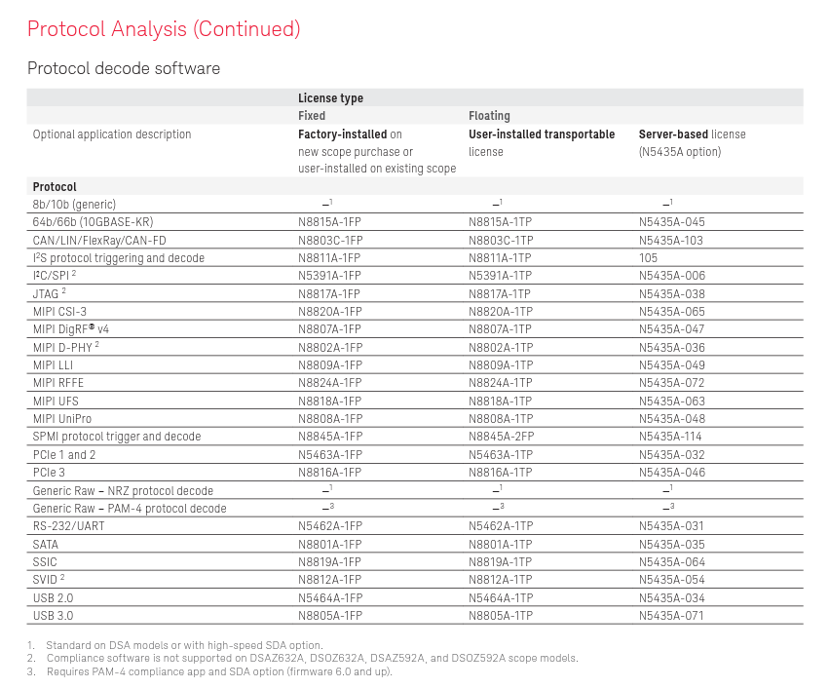
Task: Click footnote 3 about the PAM-4 compliance app
Action: tap(219, 671)
